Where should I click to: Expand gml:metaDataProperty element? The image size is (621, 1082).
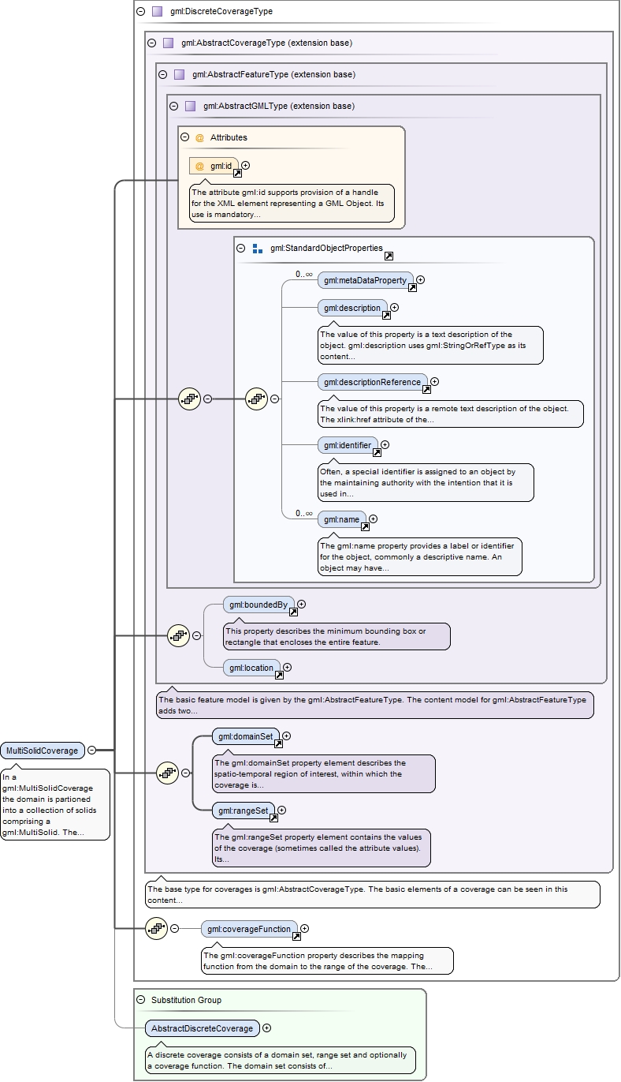pyautogui.click(x=420, y=279)
